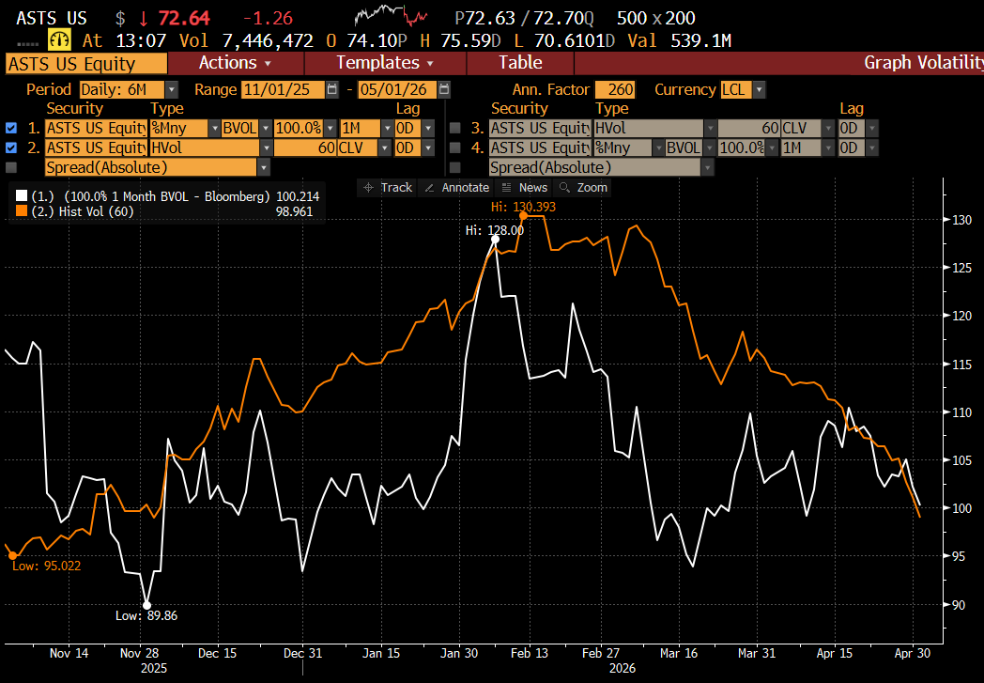Click the last price 72.64 in header
Image resolution: width=984 pixels, height=683 pixels.
click(184, 18)
